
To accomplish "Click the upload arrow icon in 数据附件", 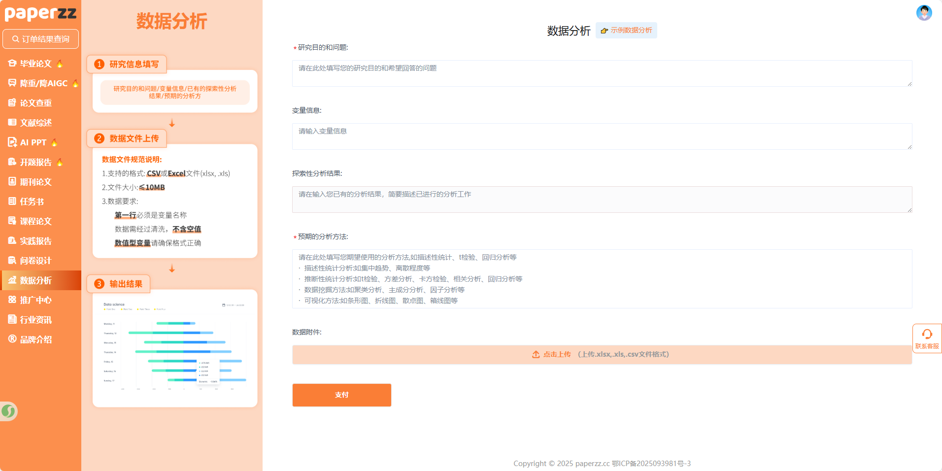I will point(536,355).
